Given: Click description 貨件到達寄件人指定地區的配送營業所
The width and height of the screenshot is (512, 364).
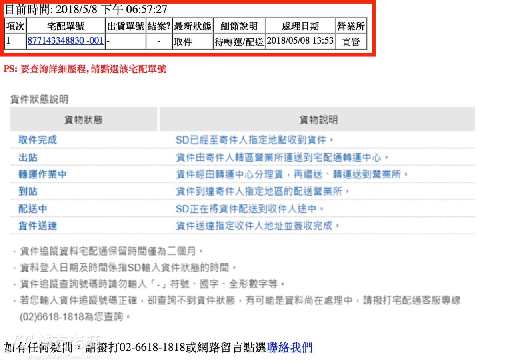Looking at the screenshot, I should coord(263,192).
